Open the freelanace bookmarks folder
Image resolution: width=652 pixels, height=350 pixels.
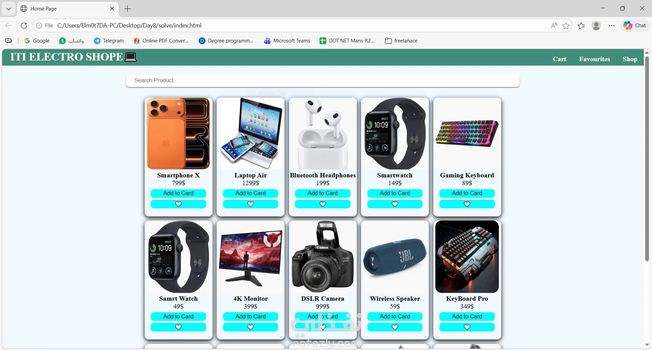(401, 41)
